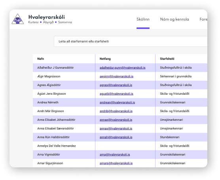The image size is (220, 180).
Task: Open aegirm@hvaleyrarskoli.is email link
Action: [x=116, y=76]
